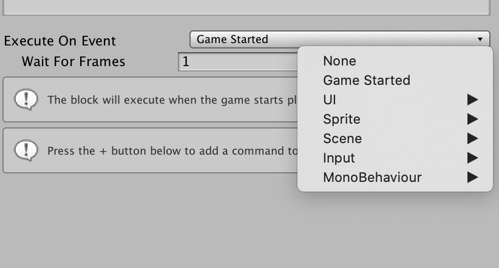Click the arrow beside Scene entry
The width and height of the screenshot is (499, 268).
tap(472, 139)
